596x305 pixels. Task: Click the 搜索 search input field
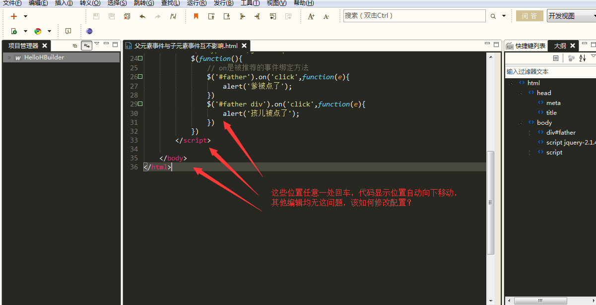(x=414, y=16)
